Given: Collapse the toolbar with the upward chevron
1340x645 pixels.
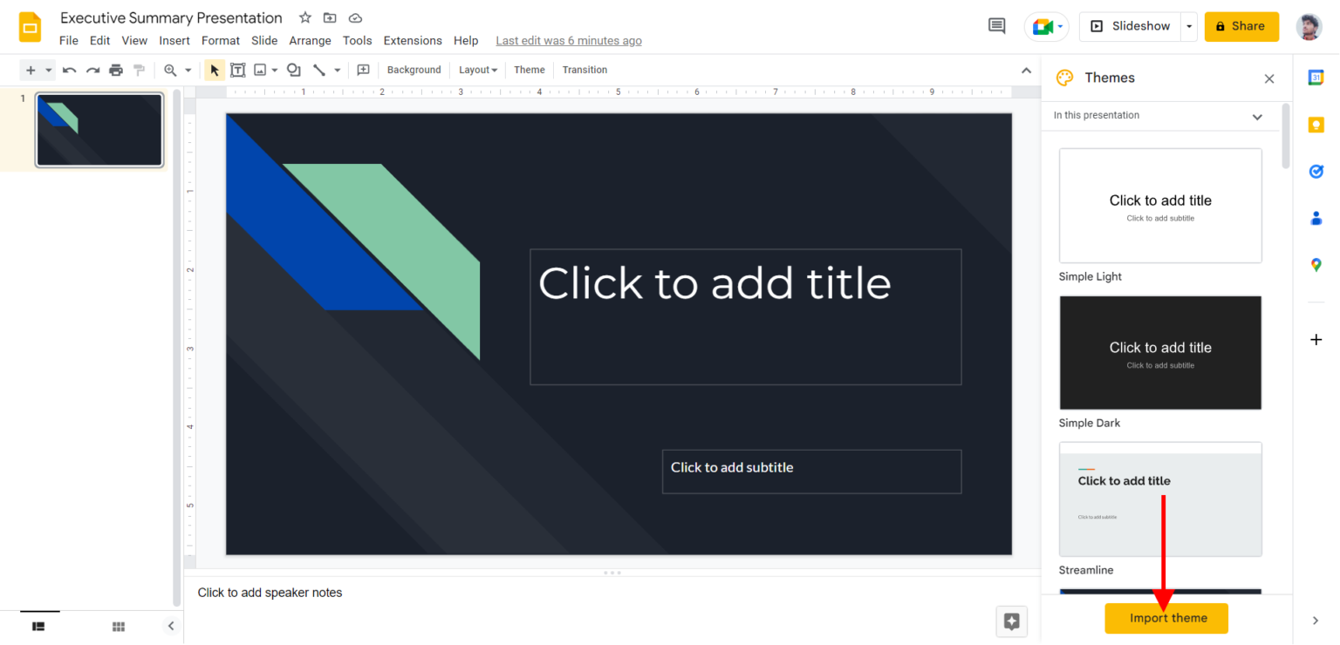Looking at the screenshot, I should coord(1026,70).
